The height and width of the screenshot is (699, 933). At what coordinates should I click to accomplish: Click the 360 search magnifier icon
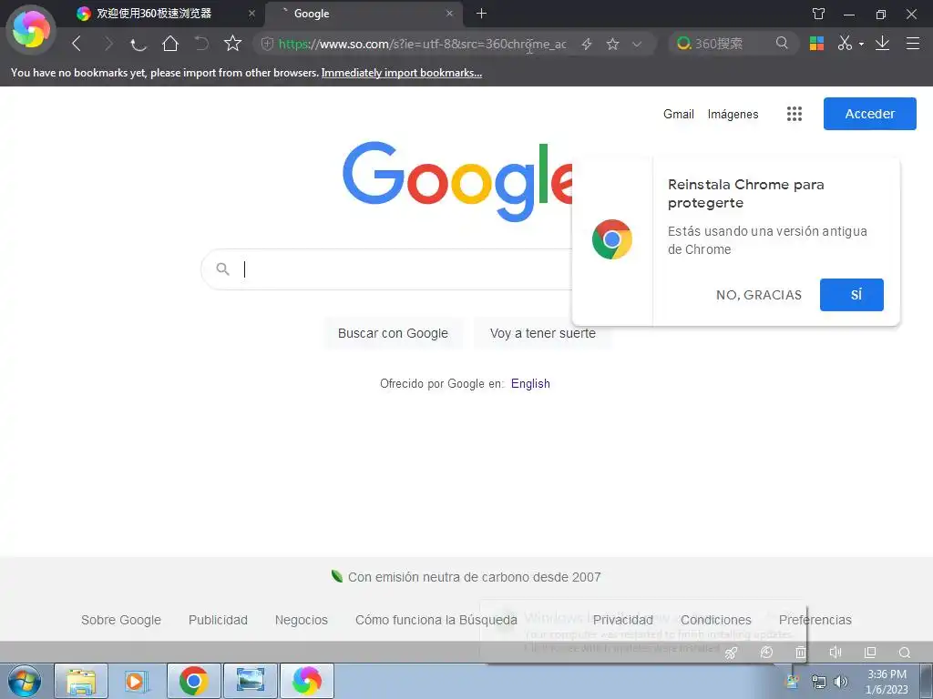click(782, 43)
